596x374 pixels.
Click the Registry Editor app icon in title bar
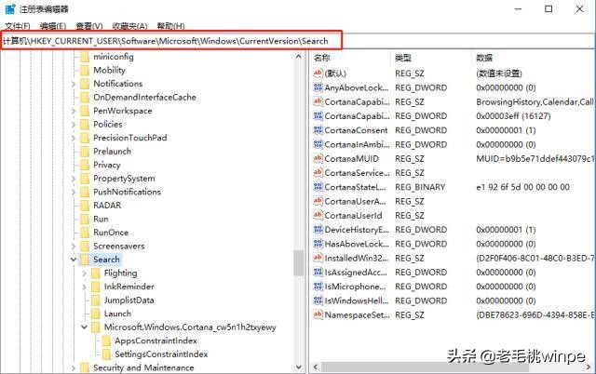[10, 8]
